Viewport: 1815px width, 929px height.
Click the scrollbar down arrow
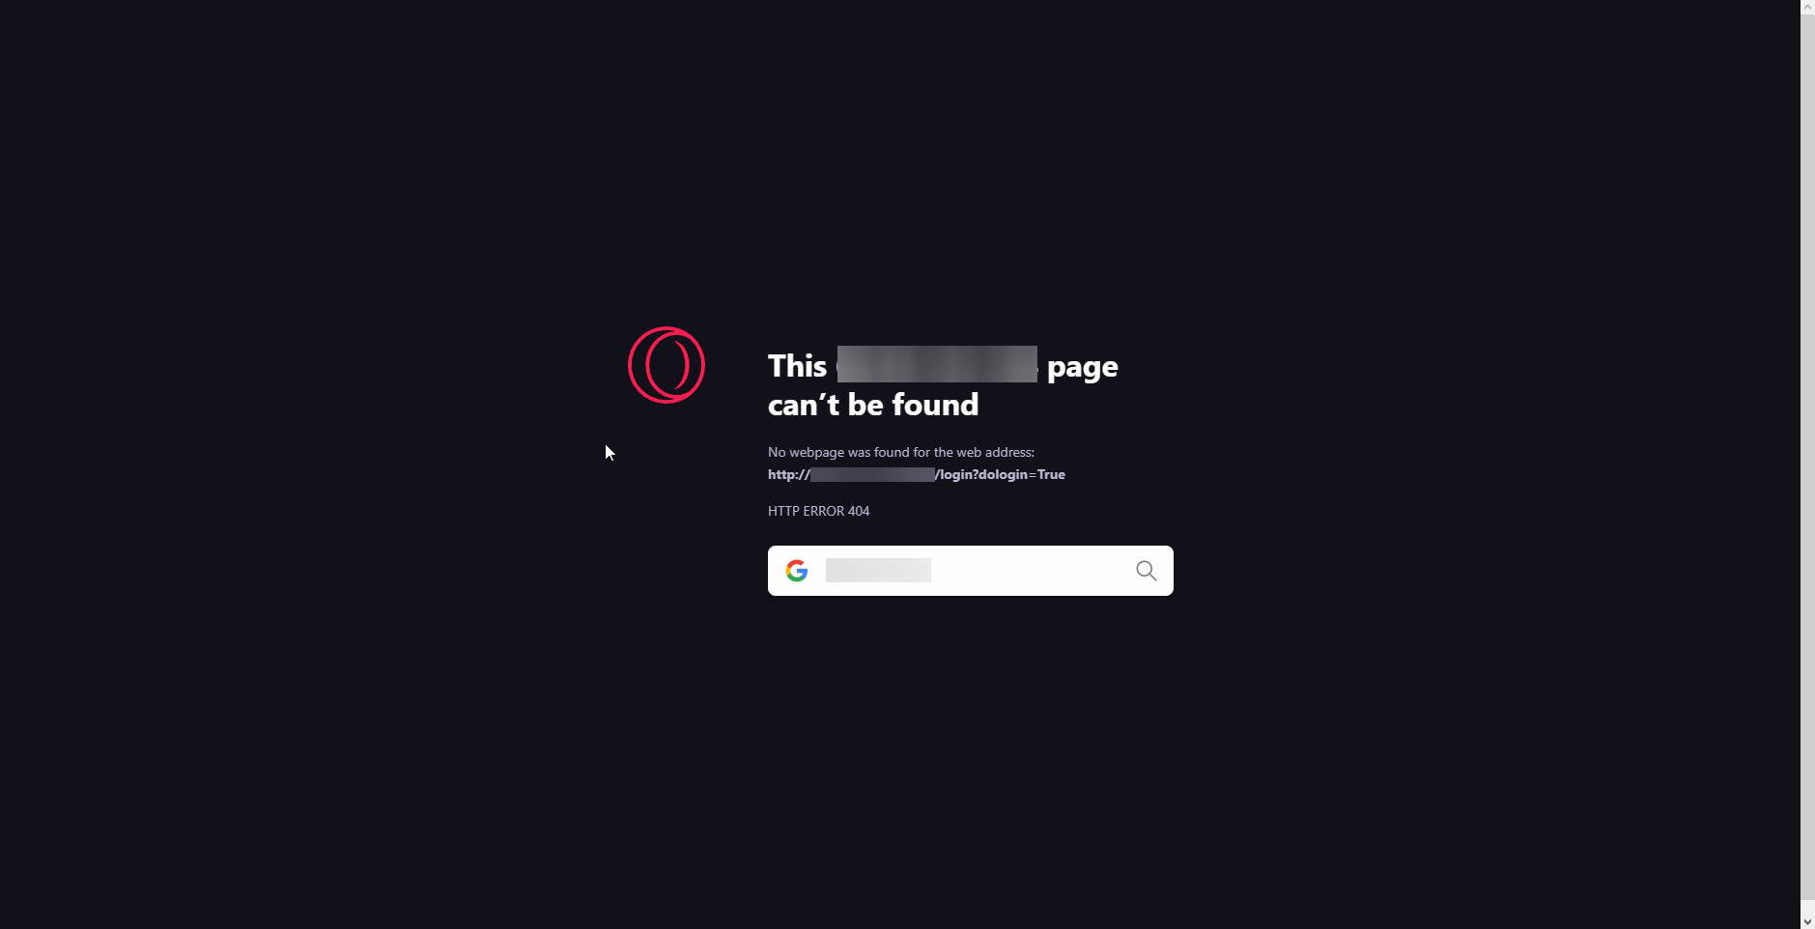(1807, 921)
